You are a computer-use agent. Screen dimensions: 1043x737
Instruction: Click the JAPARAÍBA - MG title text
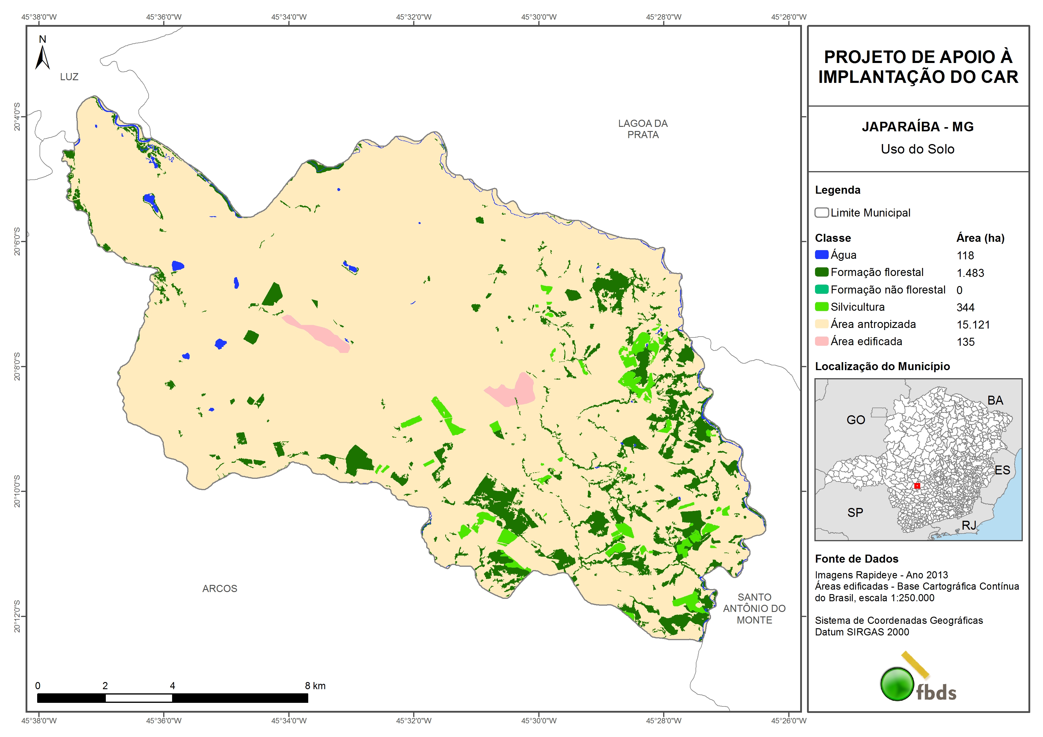click(x=918, y=127)
